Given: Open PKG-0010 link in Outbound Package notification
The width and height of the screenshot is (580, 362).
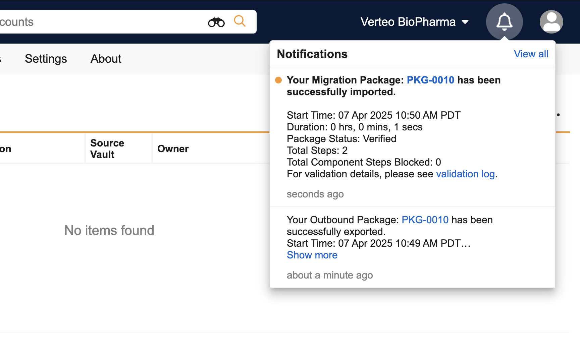Looking at the screenshot, I should (425, 220).
